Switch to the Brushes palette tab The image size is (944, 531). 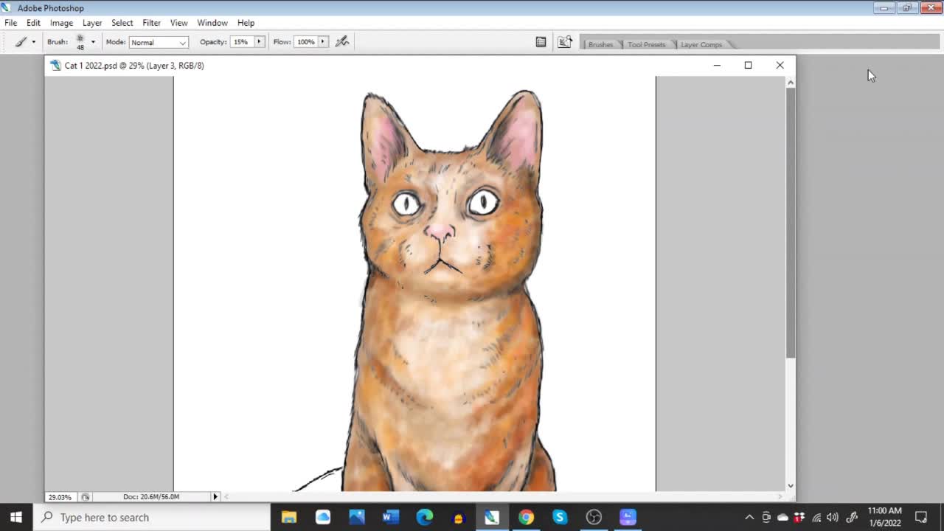point(600,44)
